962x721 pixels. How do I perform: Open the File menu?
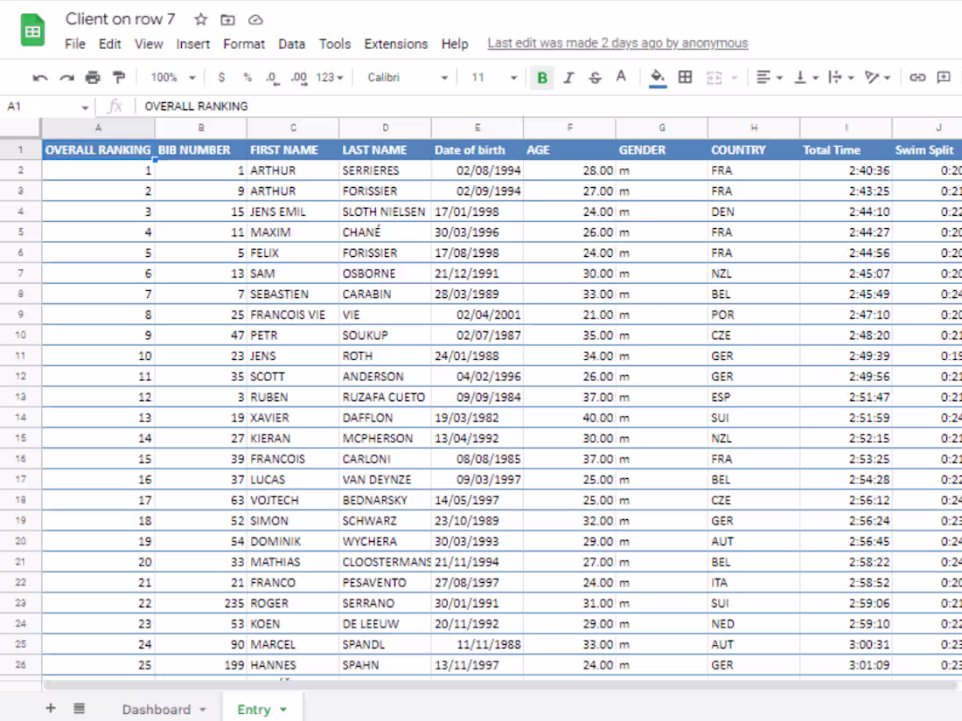[x=75, y=45]
